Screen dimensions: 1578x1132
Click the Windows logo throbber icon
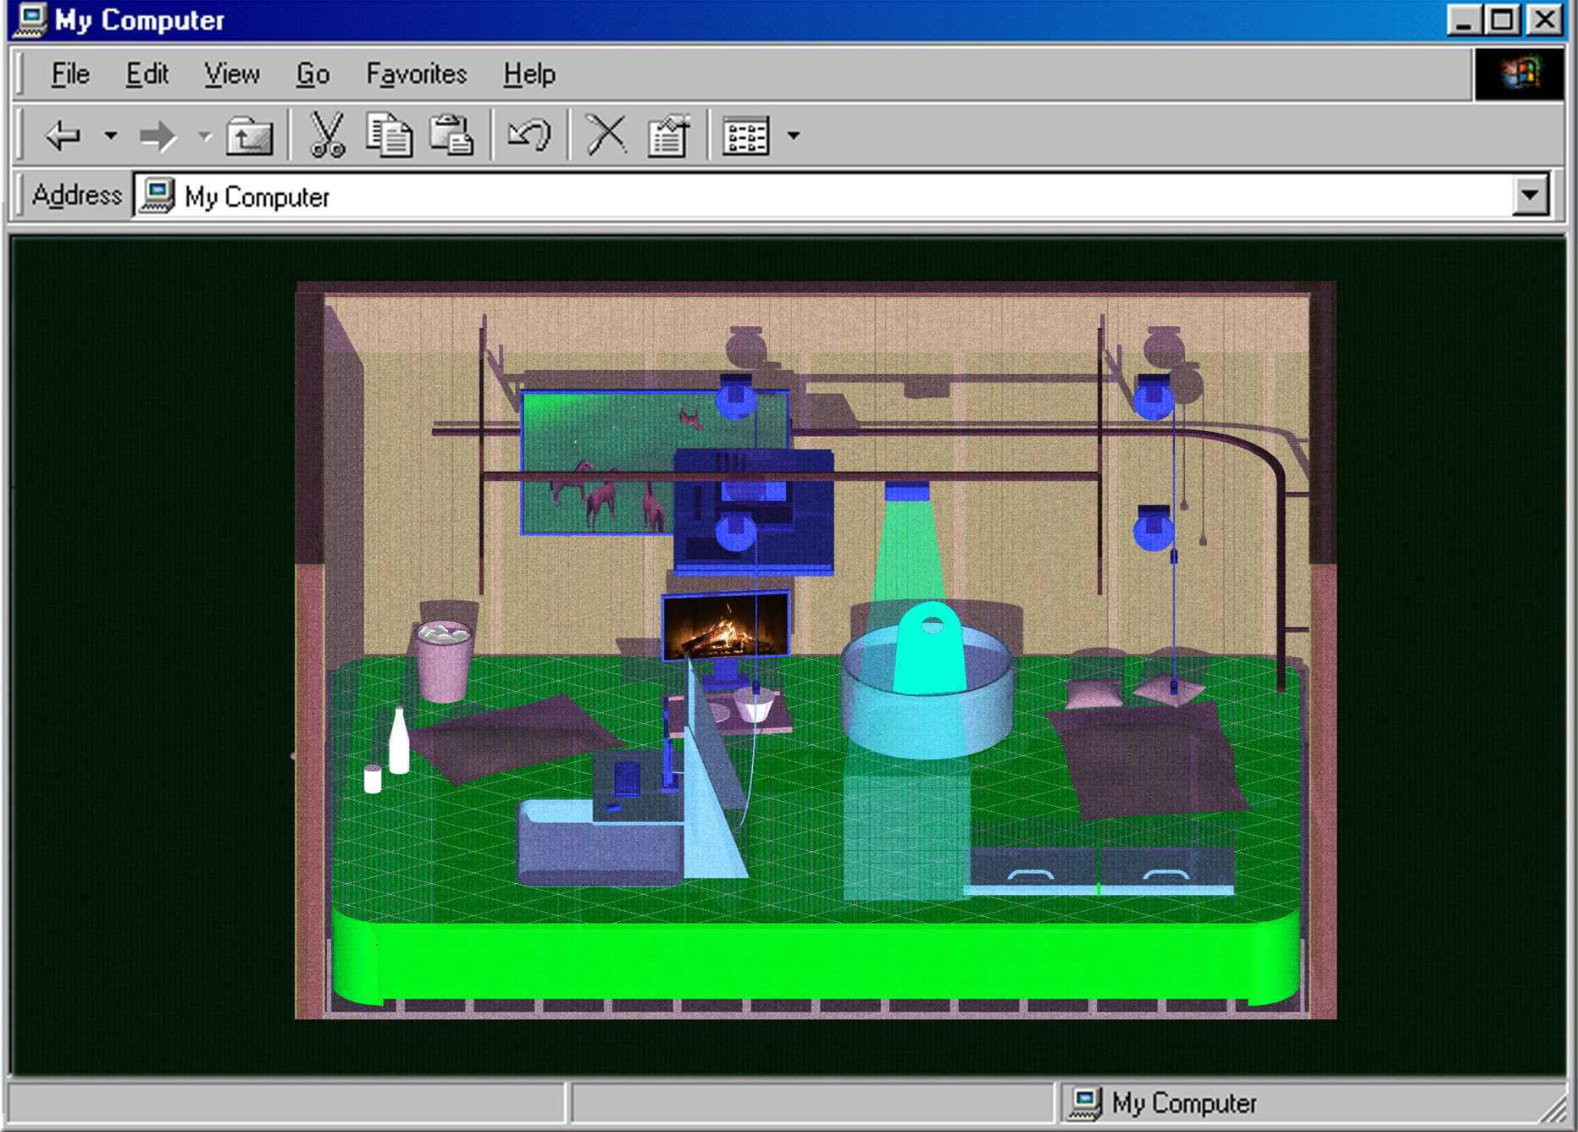pos(1520,75)
